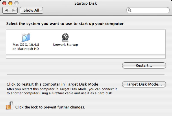Click the 'Select the system' heading text
172x116 pixels.
[65, 24]
